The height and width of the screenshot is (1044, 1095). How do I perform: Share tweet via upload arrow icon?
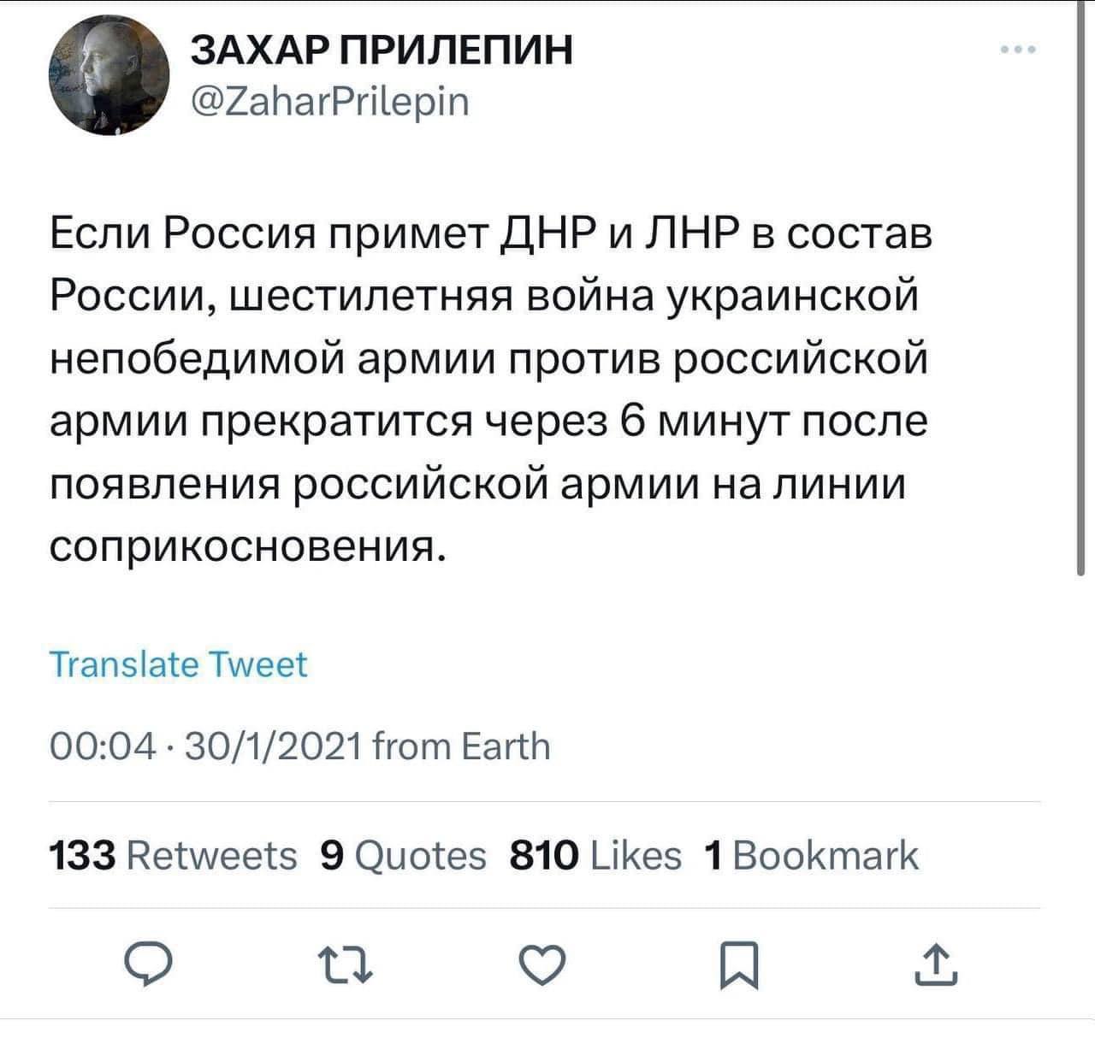point(935,966)
